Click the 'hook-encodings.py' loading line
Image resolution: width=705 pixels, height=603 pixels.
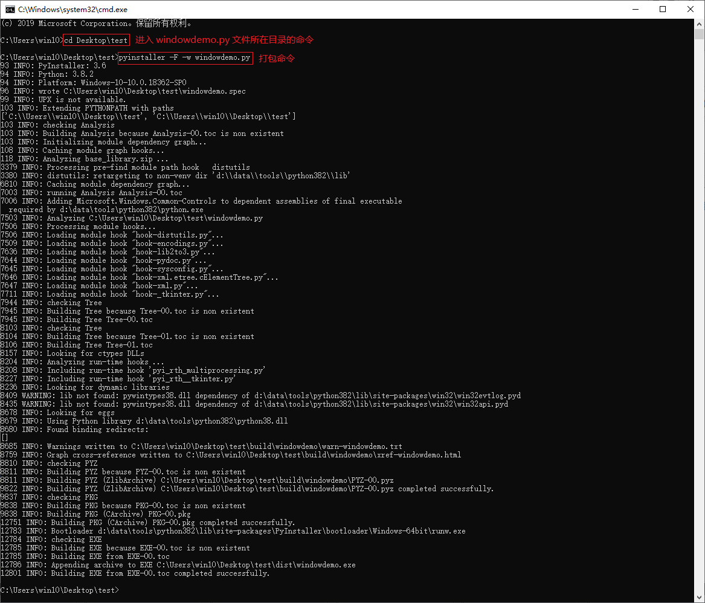click(x=112, y=243)
